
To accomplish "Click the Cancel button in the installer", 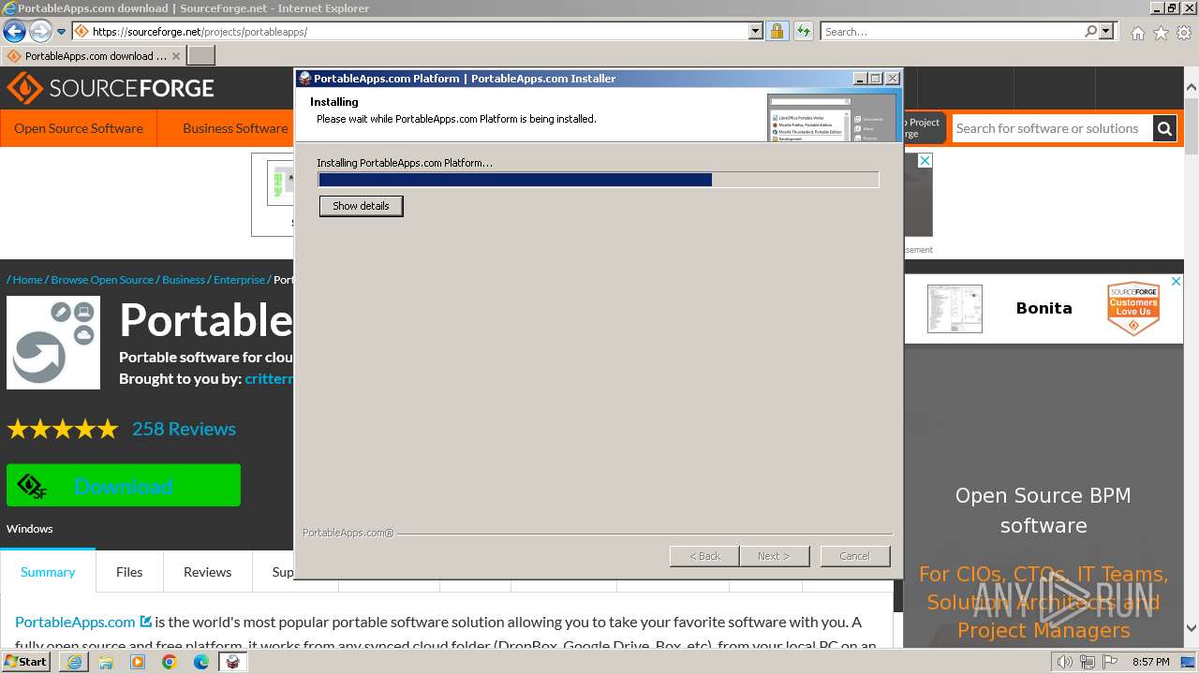I will click(854, 556).
